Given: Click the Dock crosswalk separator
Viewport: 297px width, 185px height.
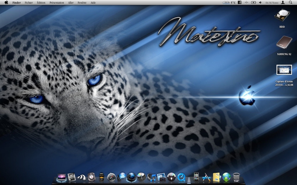Looking at the screenshot, I should pyautogui.click(x=189, y=180).
